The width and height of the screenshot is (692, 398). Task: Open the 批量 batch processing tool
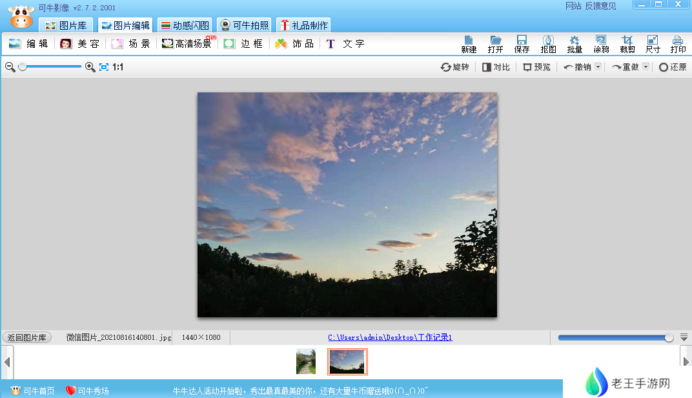pos(575,44)
